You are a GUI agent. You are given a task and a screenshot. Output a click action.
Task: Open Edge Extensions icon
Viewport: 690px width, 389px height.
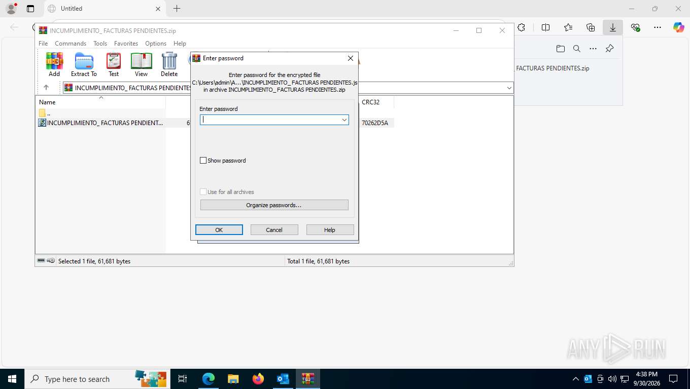[522, 28]
